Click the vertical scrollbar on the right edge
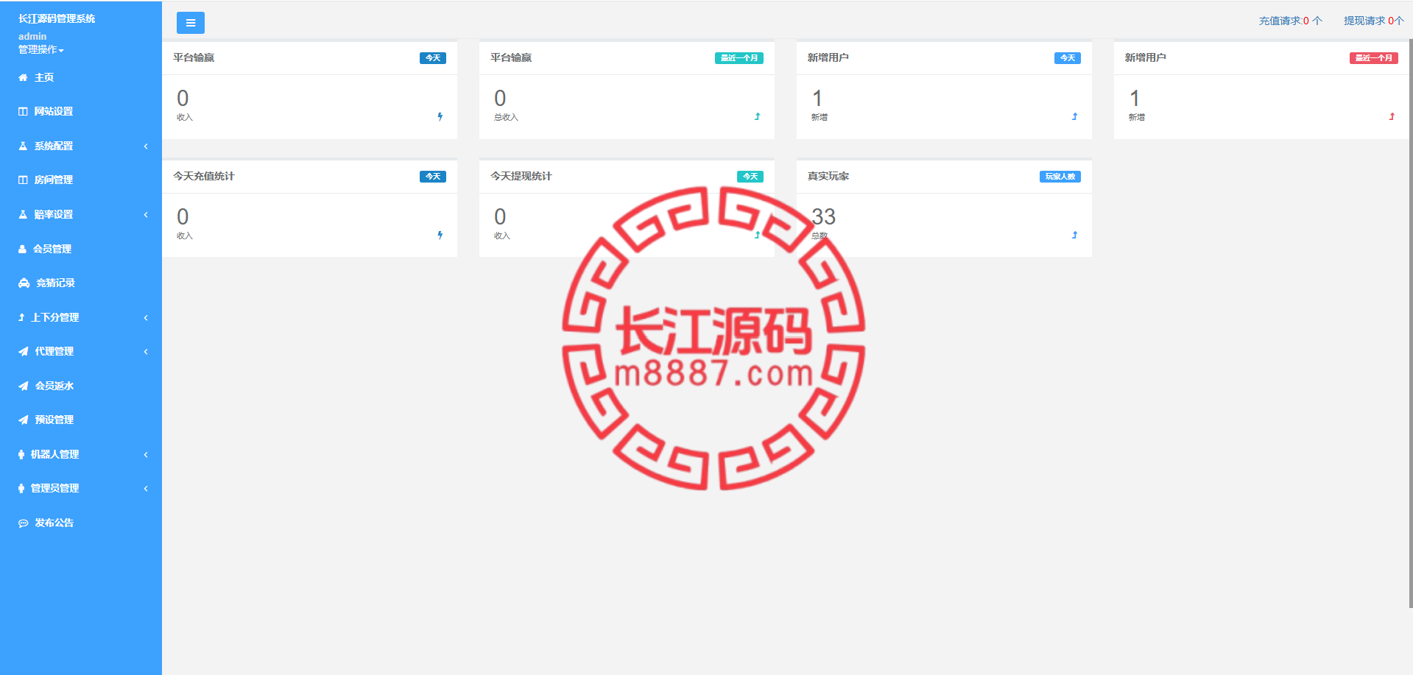Screen dimensions: 1413x675 click(1410, 324)
